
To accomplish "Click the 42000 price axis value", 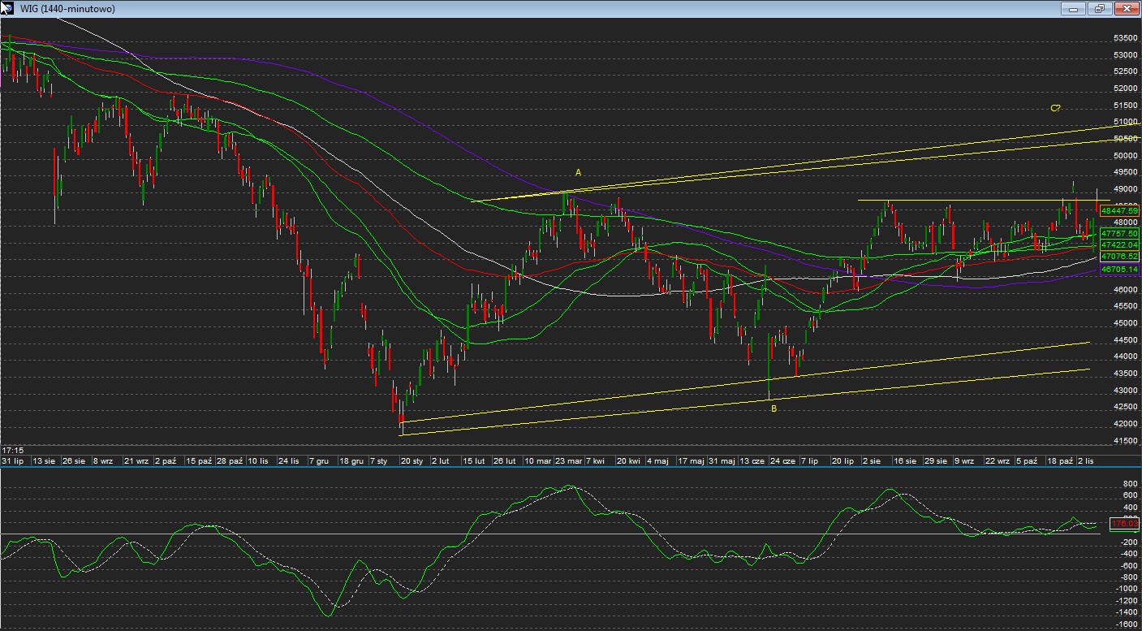I will pyautogui.click(x=1126, y=424).
